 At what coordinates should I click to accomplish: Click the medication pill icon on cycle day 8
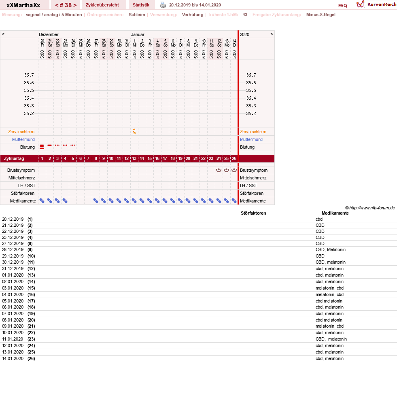tap(96, 200)
